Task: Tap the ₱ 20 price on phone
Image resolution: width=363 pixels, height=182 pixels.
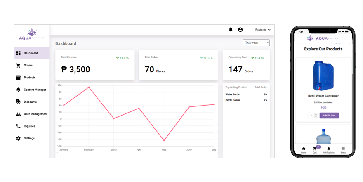Action: (x=323, y=108)
